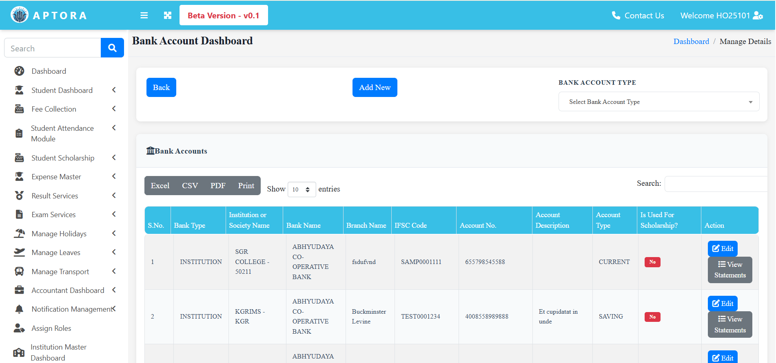The image size is (776, 363).
Task: Click the Back button
Action: coord(161,87)
